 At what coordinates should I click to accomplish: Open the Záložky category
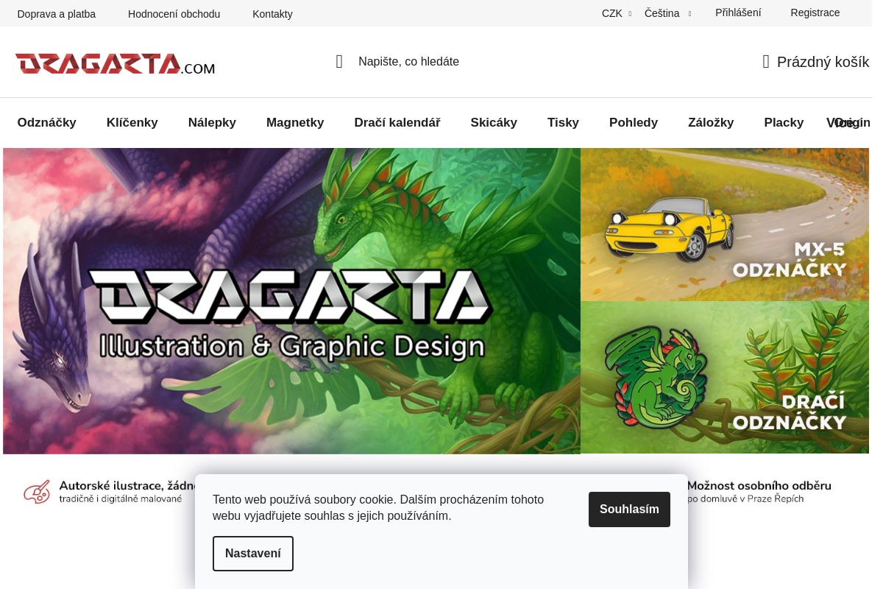click(711, 123)
